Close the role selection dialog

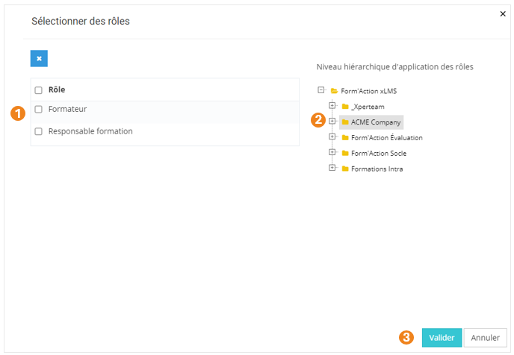(502, 13)
